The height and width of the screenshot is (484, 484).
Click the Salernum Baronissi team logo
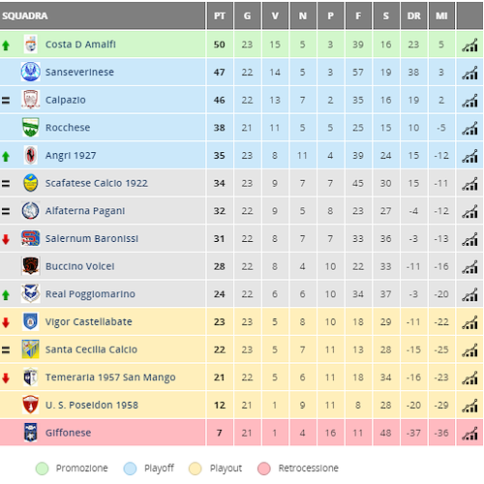(x=31, y=238)
